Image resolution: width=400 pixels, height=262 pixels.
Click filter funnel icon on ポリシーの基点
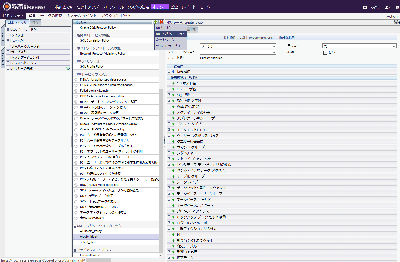(68, 68)
